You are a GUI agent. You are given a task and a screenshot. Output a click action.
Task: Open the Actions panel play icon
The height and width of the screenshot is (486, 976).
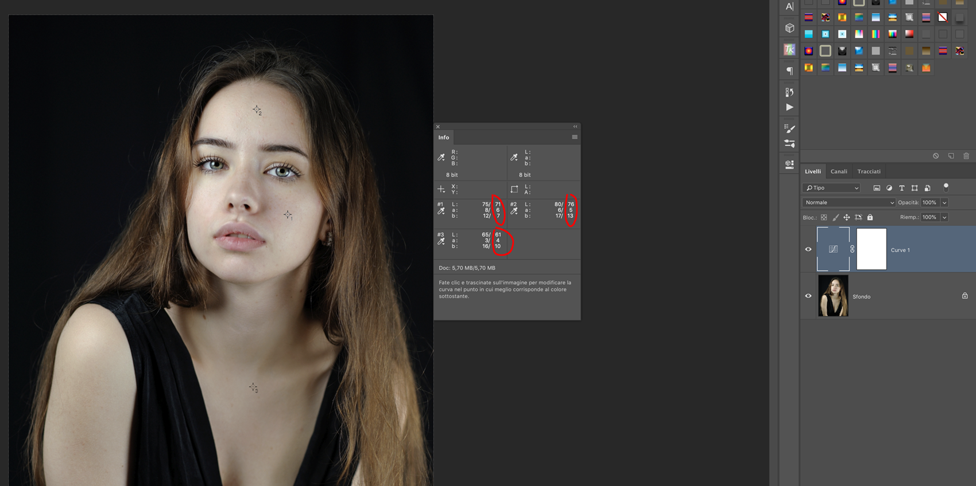pyautogui.click(x=789, y=107)
